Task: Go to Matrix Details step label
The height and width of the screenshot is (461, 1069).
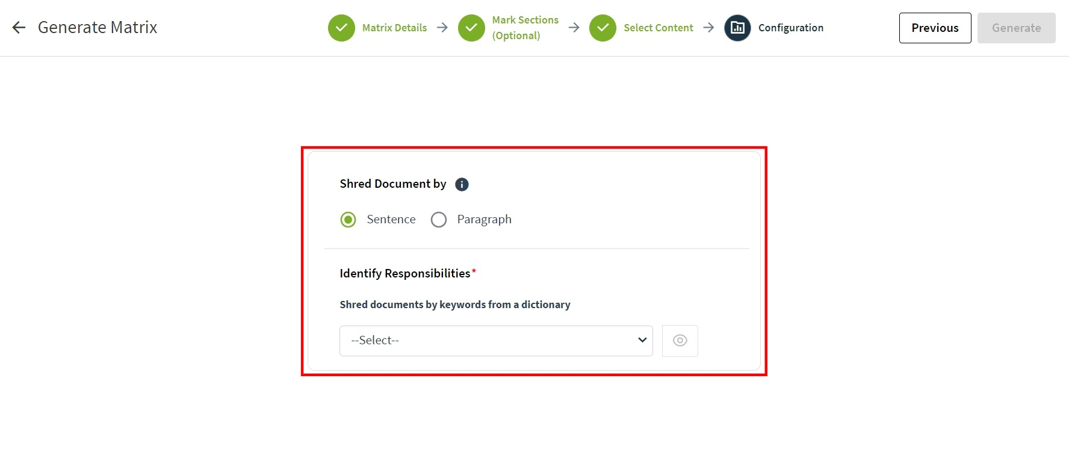Action: (x=394, y=28)
